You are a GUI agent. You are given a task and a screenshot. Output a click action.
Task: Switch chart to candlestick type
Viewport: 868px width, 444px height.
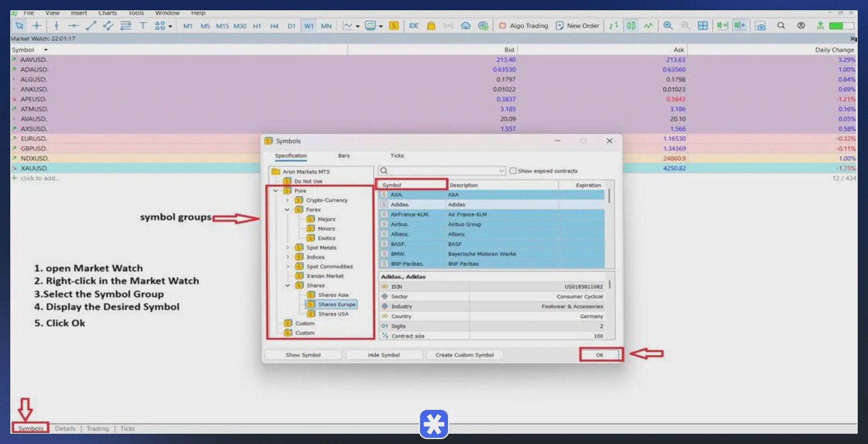(631, 26)
